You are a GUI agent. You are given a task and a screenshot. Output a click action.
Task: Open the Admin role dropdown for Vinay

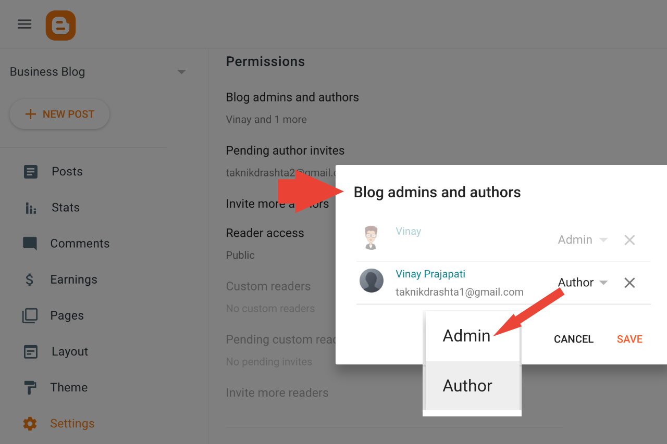coord(583,240)
